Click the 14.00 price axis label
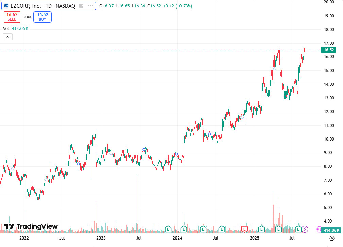 [329, 84]
